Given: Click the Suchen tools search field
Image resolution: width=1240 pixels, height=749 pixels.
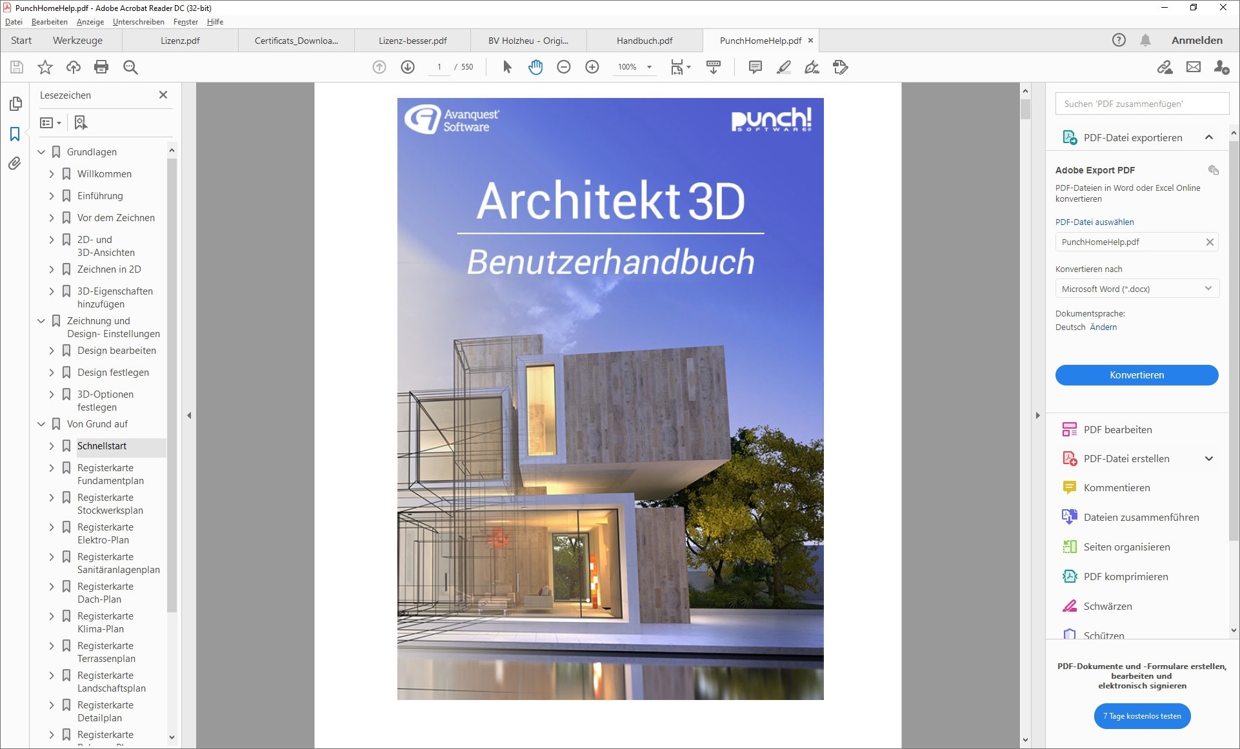Looking at the screenshot, I should coord(1141,104).
